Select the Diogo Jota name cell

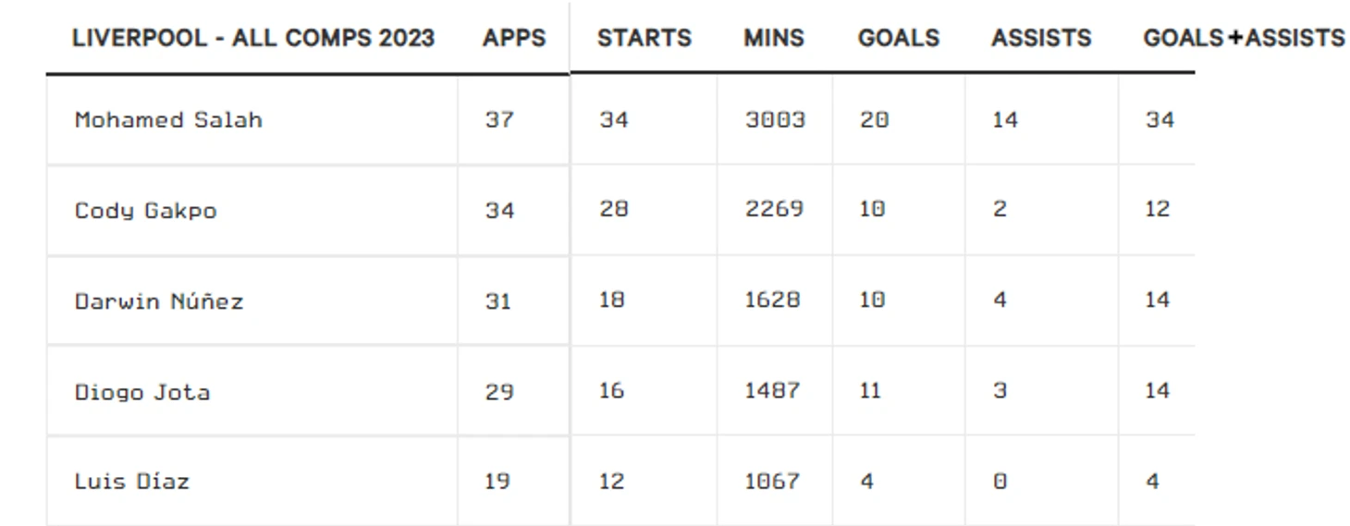pos(142,392)
